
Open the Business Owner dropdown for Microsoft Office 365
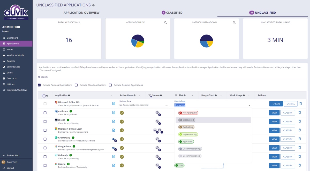(x=167, y=105)
